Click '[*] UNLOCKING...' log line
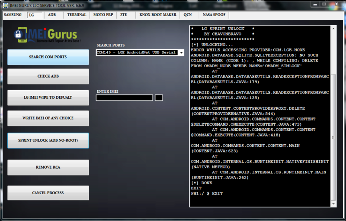346x221 pixels. tap(211, 45)
